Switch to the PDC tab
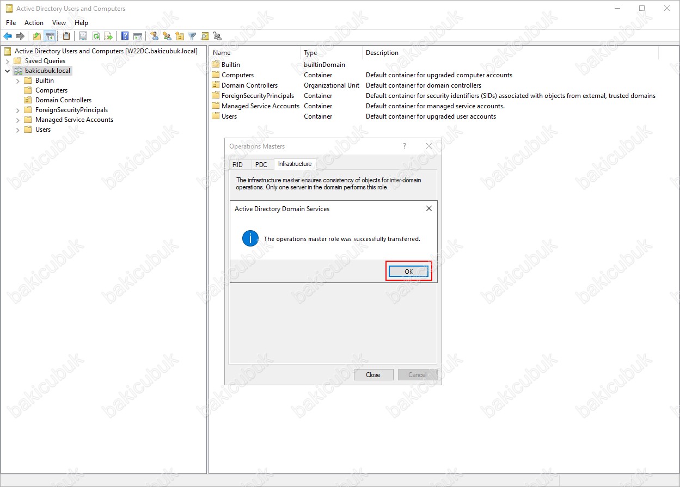680x487 pixels. (261, 164)
